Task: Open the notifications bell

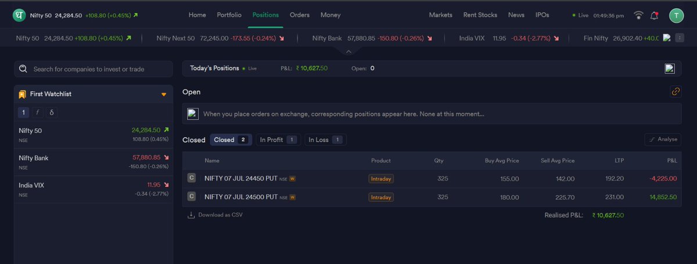Action: pyautogui.click(x=655, y=15)
